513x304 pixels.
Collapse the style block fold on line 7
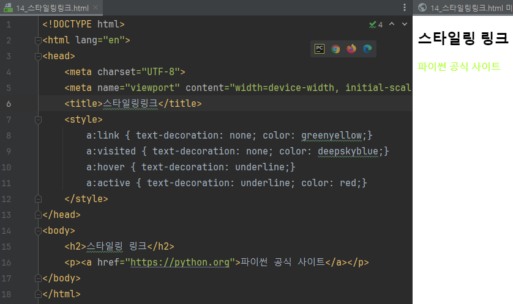tap(38, 120)
